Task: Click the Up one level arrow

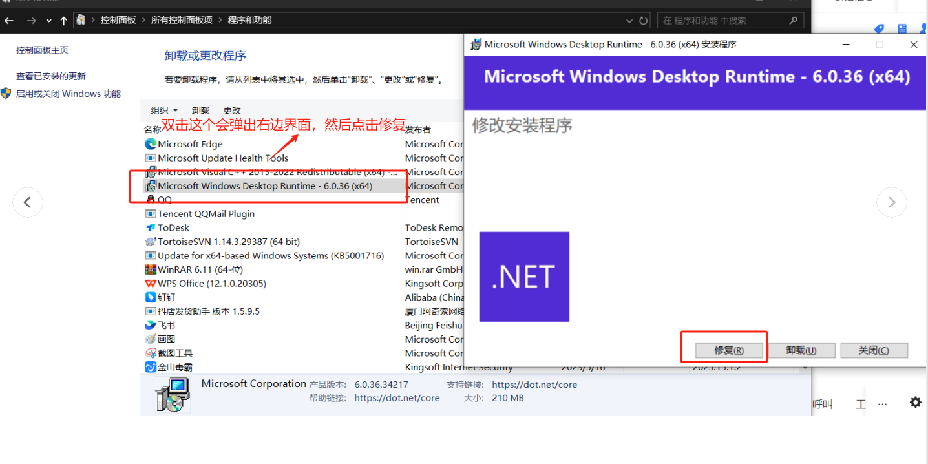Action: click(x=63, y=21)
